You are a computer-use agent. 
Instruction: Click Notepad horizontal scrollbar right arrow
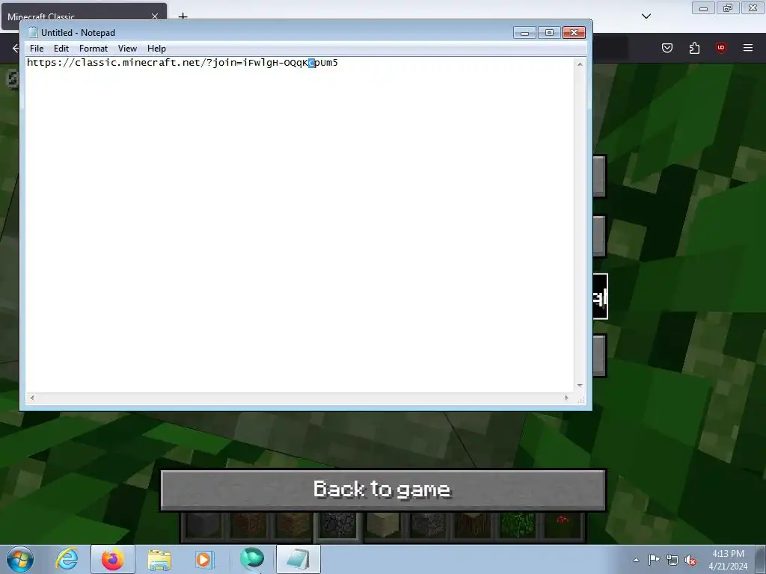coord(567,398)
